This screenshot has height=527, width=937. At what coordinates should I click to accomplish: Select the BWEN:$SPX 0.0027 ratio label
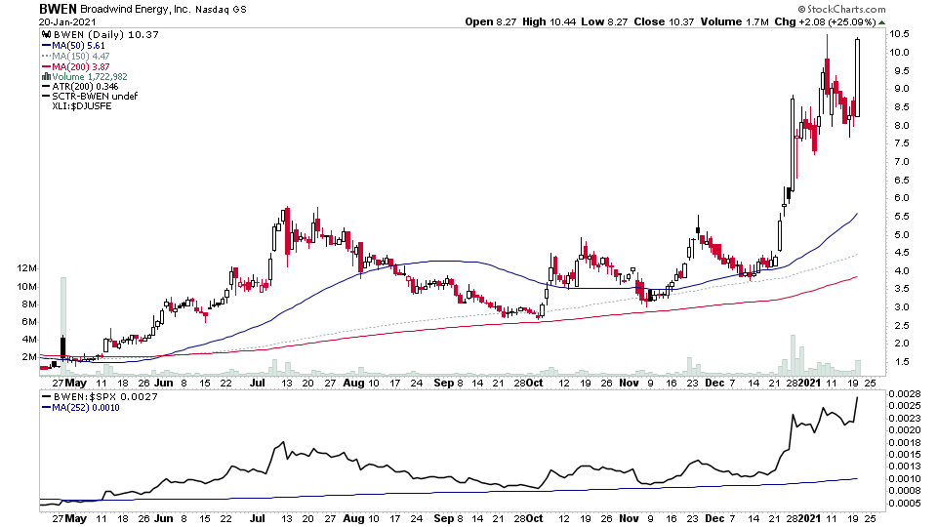point(105,397)
